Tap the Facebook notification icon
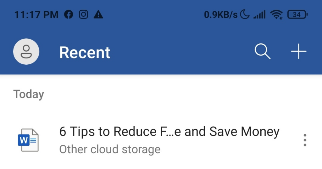322x169 pixels. pos(68,14)
